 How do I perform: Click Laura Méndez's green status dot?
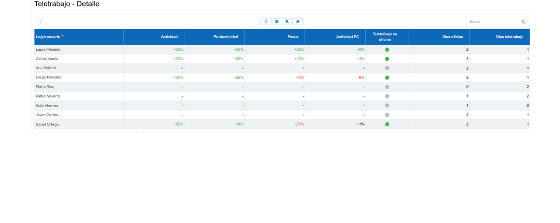point(387,50)
